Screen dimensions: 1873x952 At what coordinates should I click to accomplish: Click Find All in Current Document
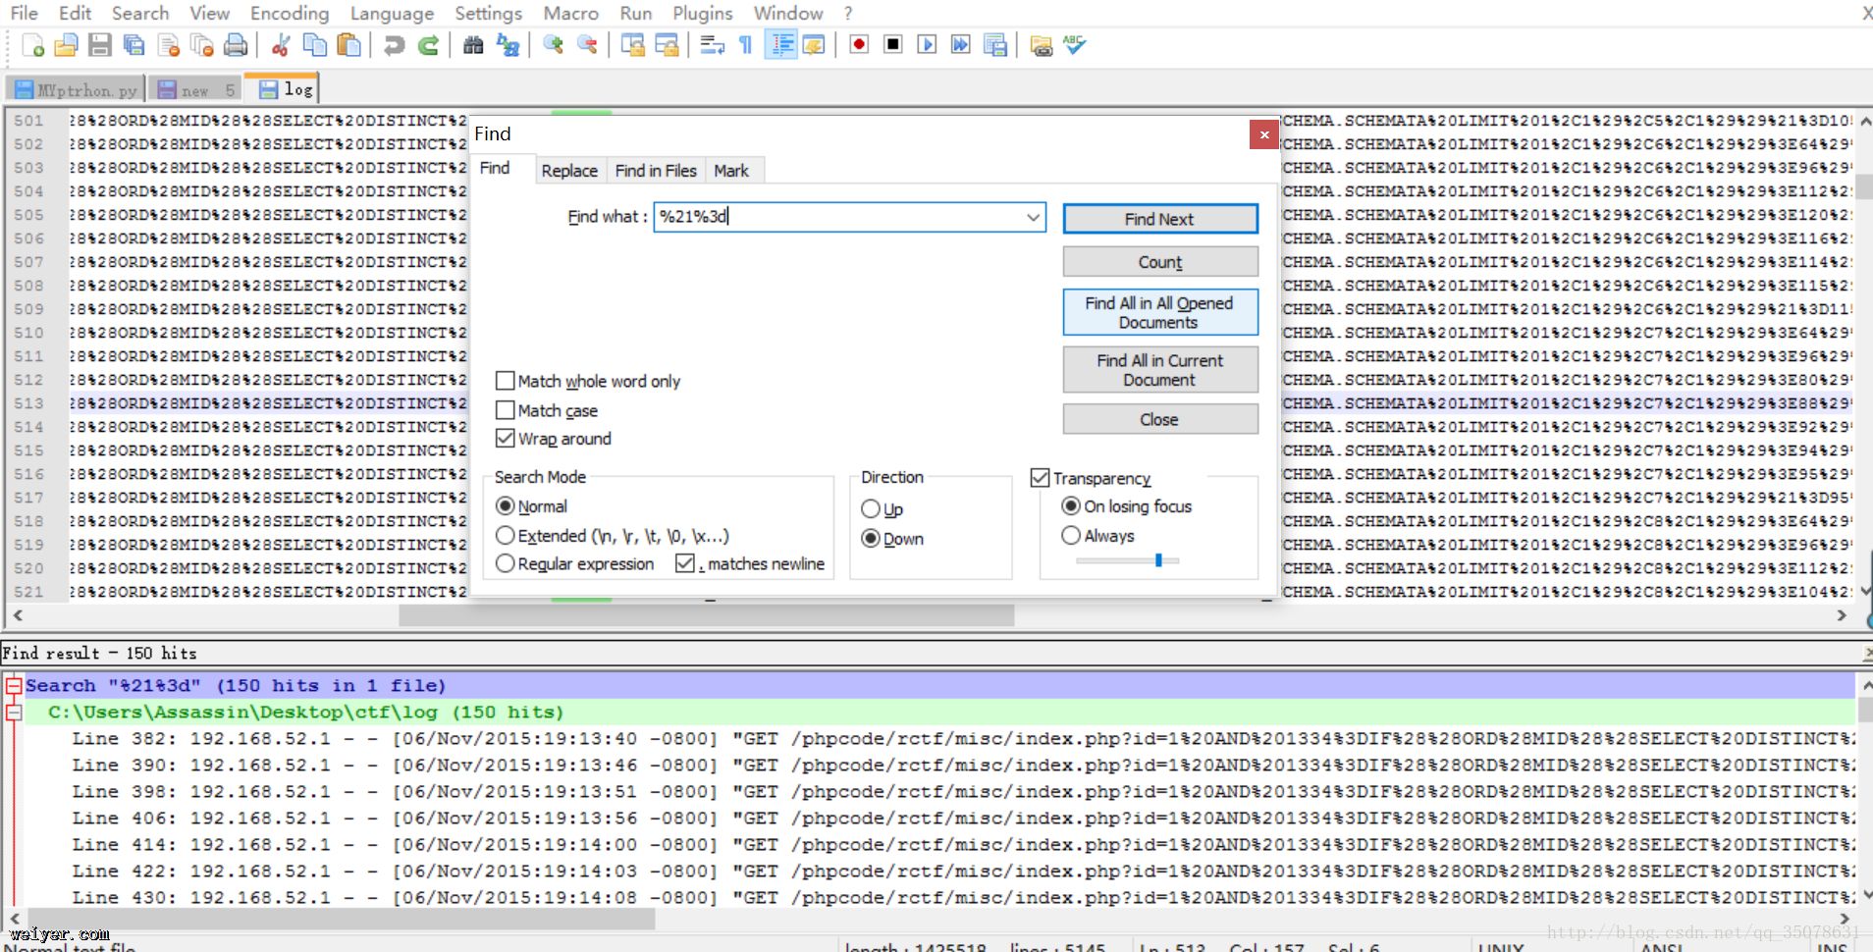tap(1160, 370)
